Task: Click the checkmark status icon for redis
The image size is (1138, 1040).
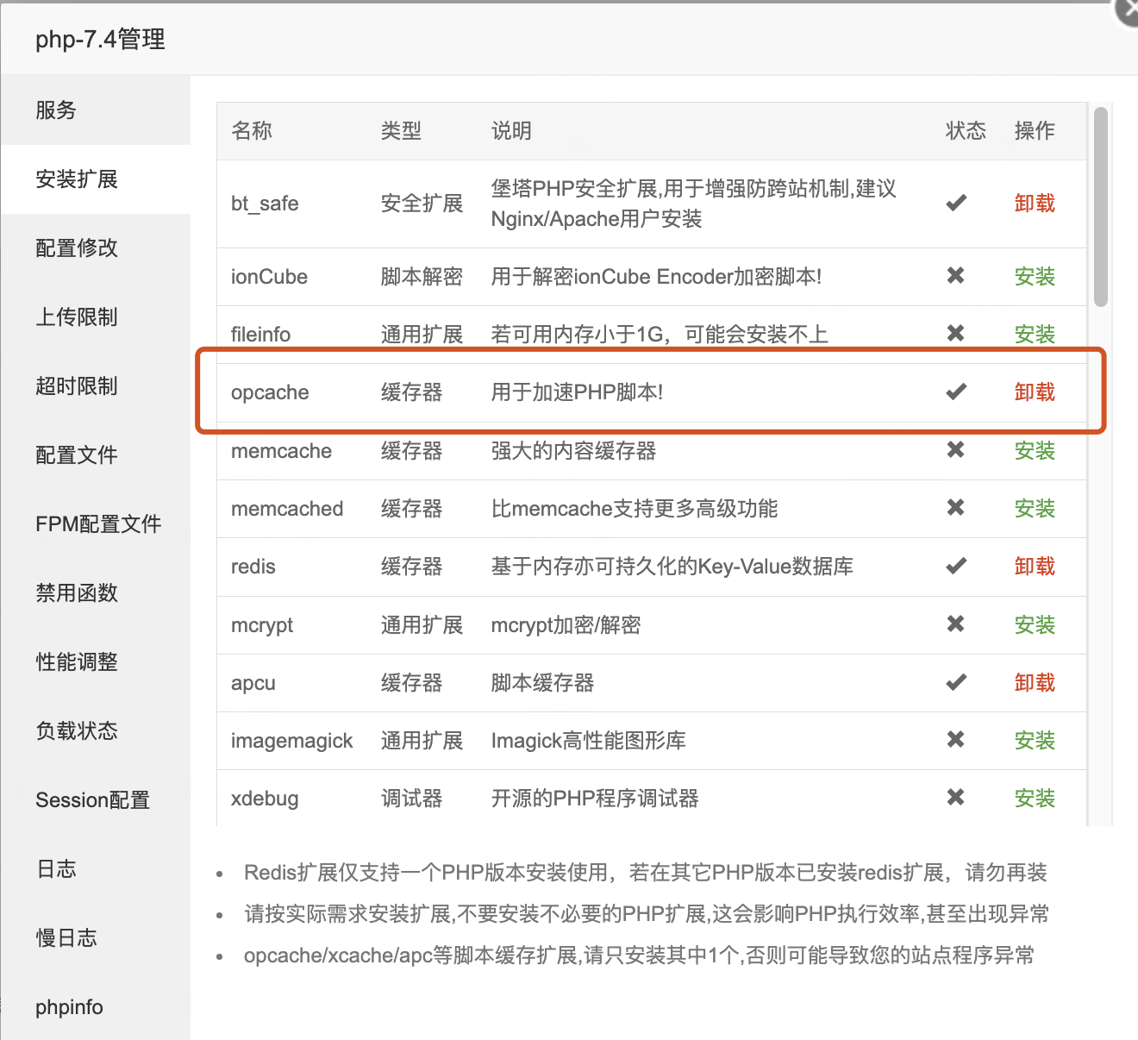Action: (x=956, y=566)
